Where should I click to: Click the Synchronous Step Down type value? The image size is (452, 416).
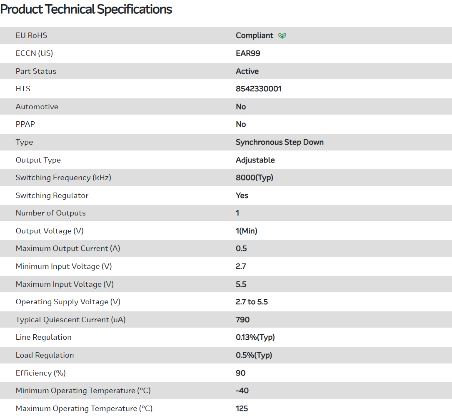tap(280, 142)
